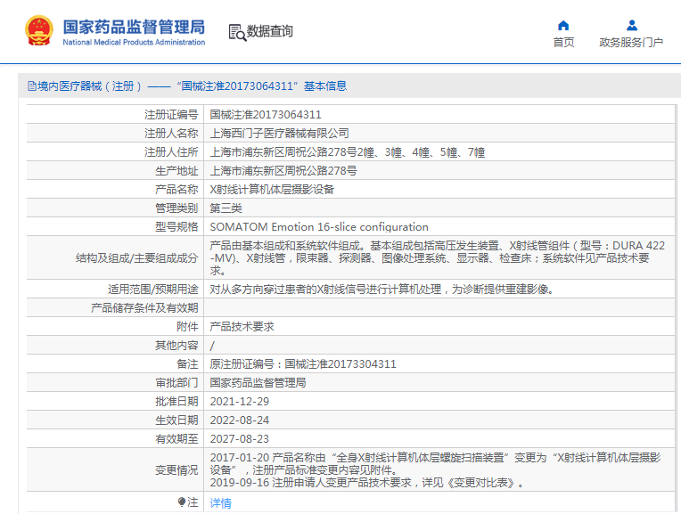Click 审批部门 value 国家药品监督管理局
This screenshot has width=681, height=514.
click(258, 382)
